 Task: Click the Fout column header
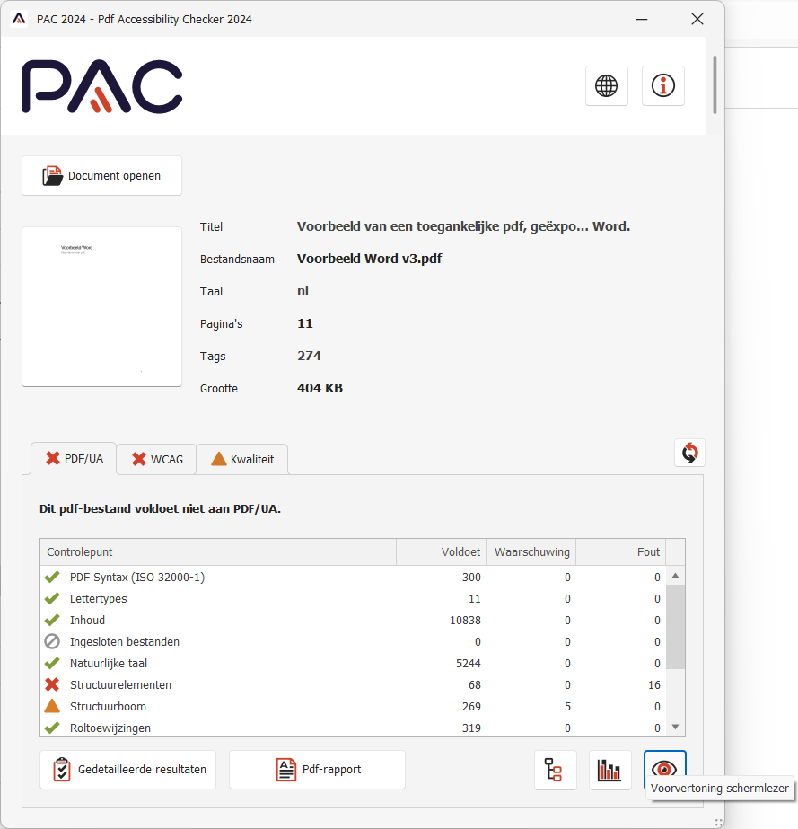pyautogui.click(x=621, y=552)
